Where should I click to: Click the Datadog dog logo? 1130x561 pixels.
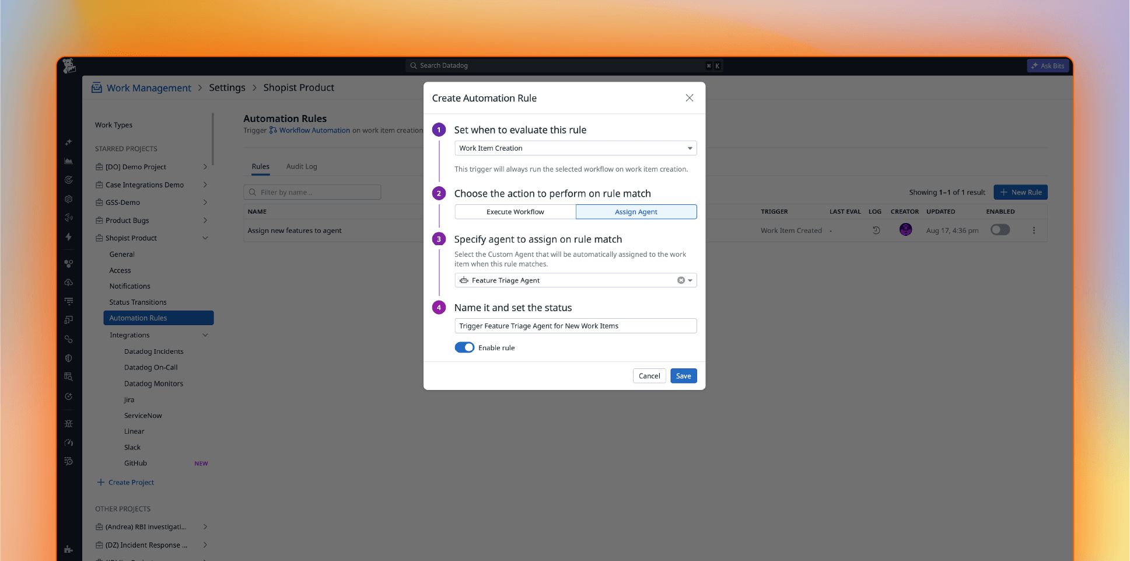[69, 66]
